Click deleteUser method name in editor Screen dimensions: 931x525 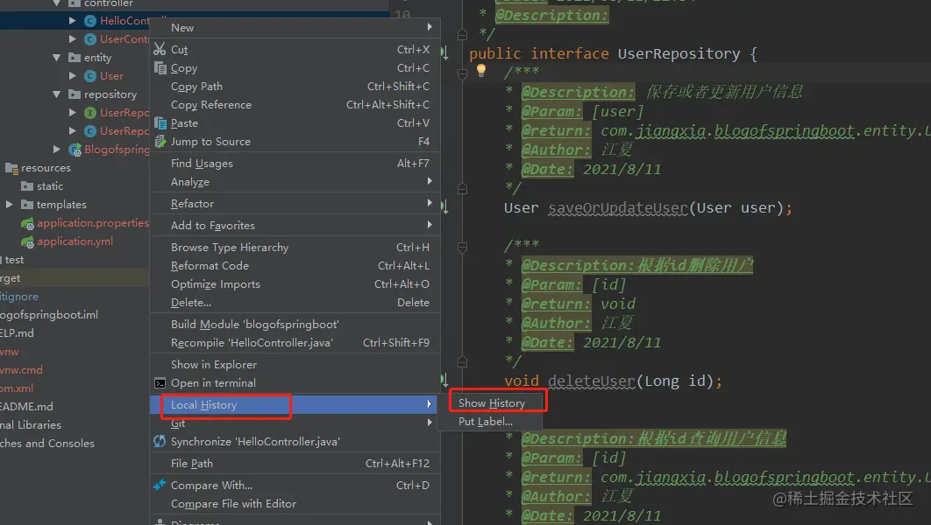(x=592, y=381)
